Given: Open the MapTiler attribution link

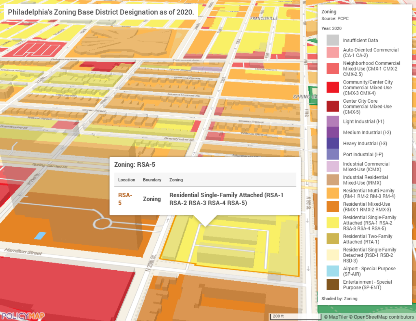Looking at the screenshot, I should click(336, 317).
